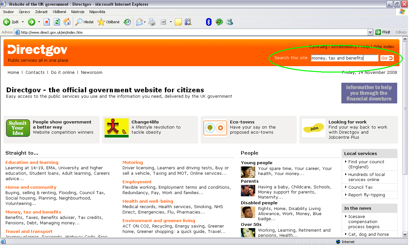
Task: Open the Contacts navigation link
Action: [35, 73]
